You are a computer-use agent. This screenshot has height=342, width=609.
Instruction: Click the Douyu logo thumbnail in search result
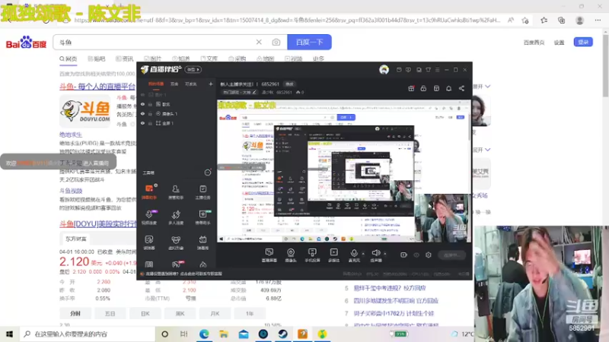85,111
